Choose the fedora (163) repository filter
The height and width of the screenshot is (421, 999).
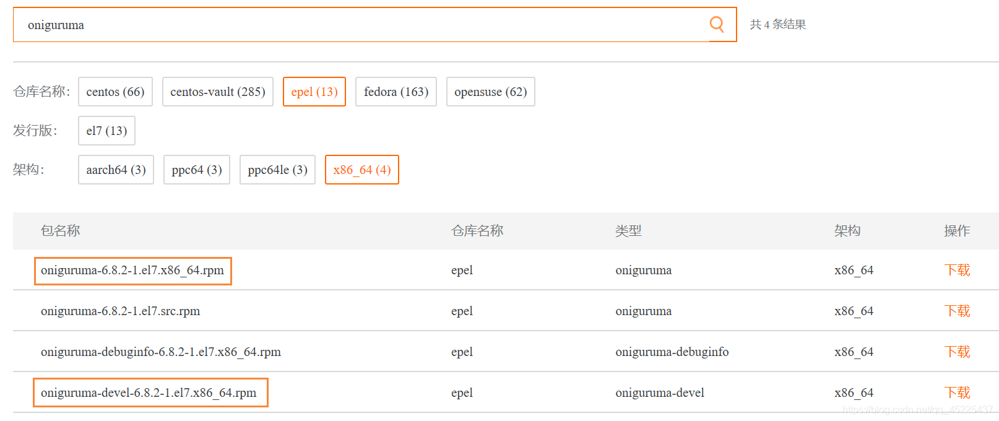[x=396, y=92]
